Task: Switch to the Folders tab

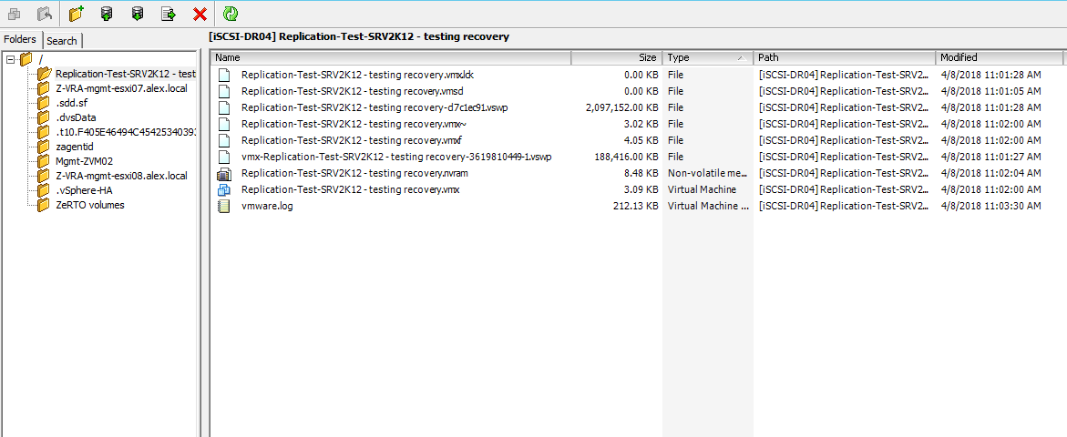Action: (x=20, y=39)
